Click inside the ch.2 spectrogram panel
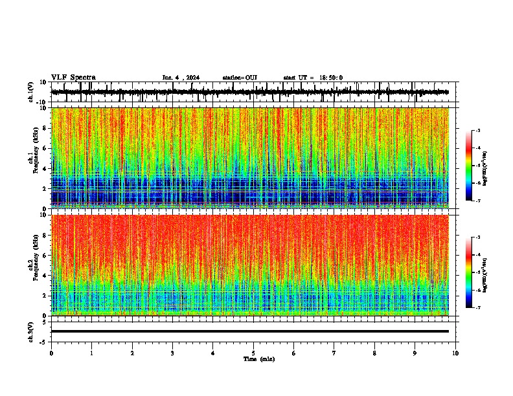The height and width of the screenshot is (396, 513). (x=250, y=265)
